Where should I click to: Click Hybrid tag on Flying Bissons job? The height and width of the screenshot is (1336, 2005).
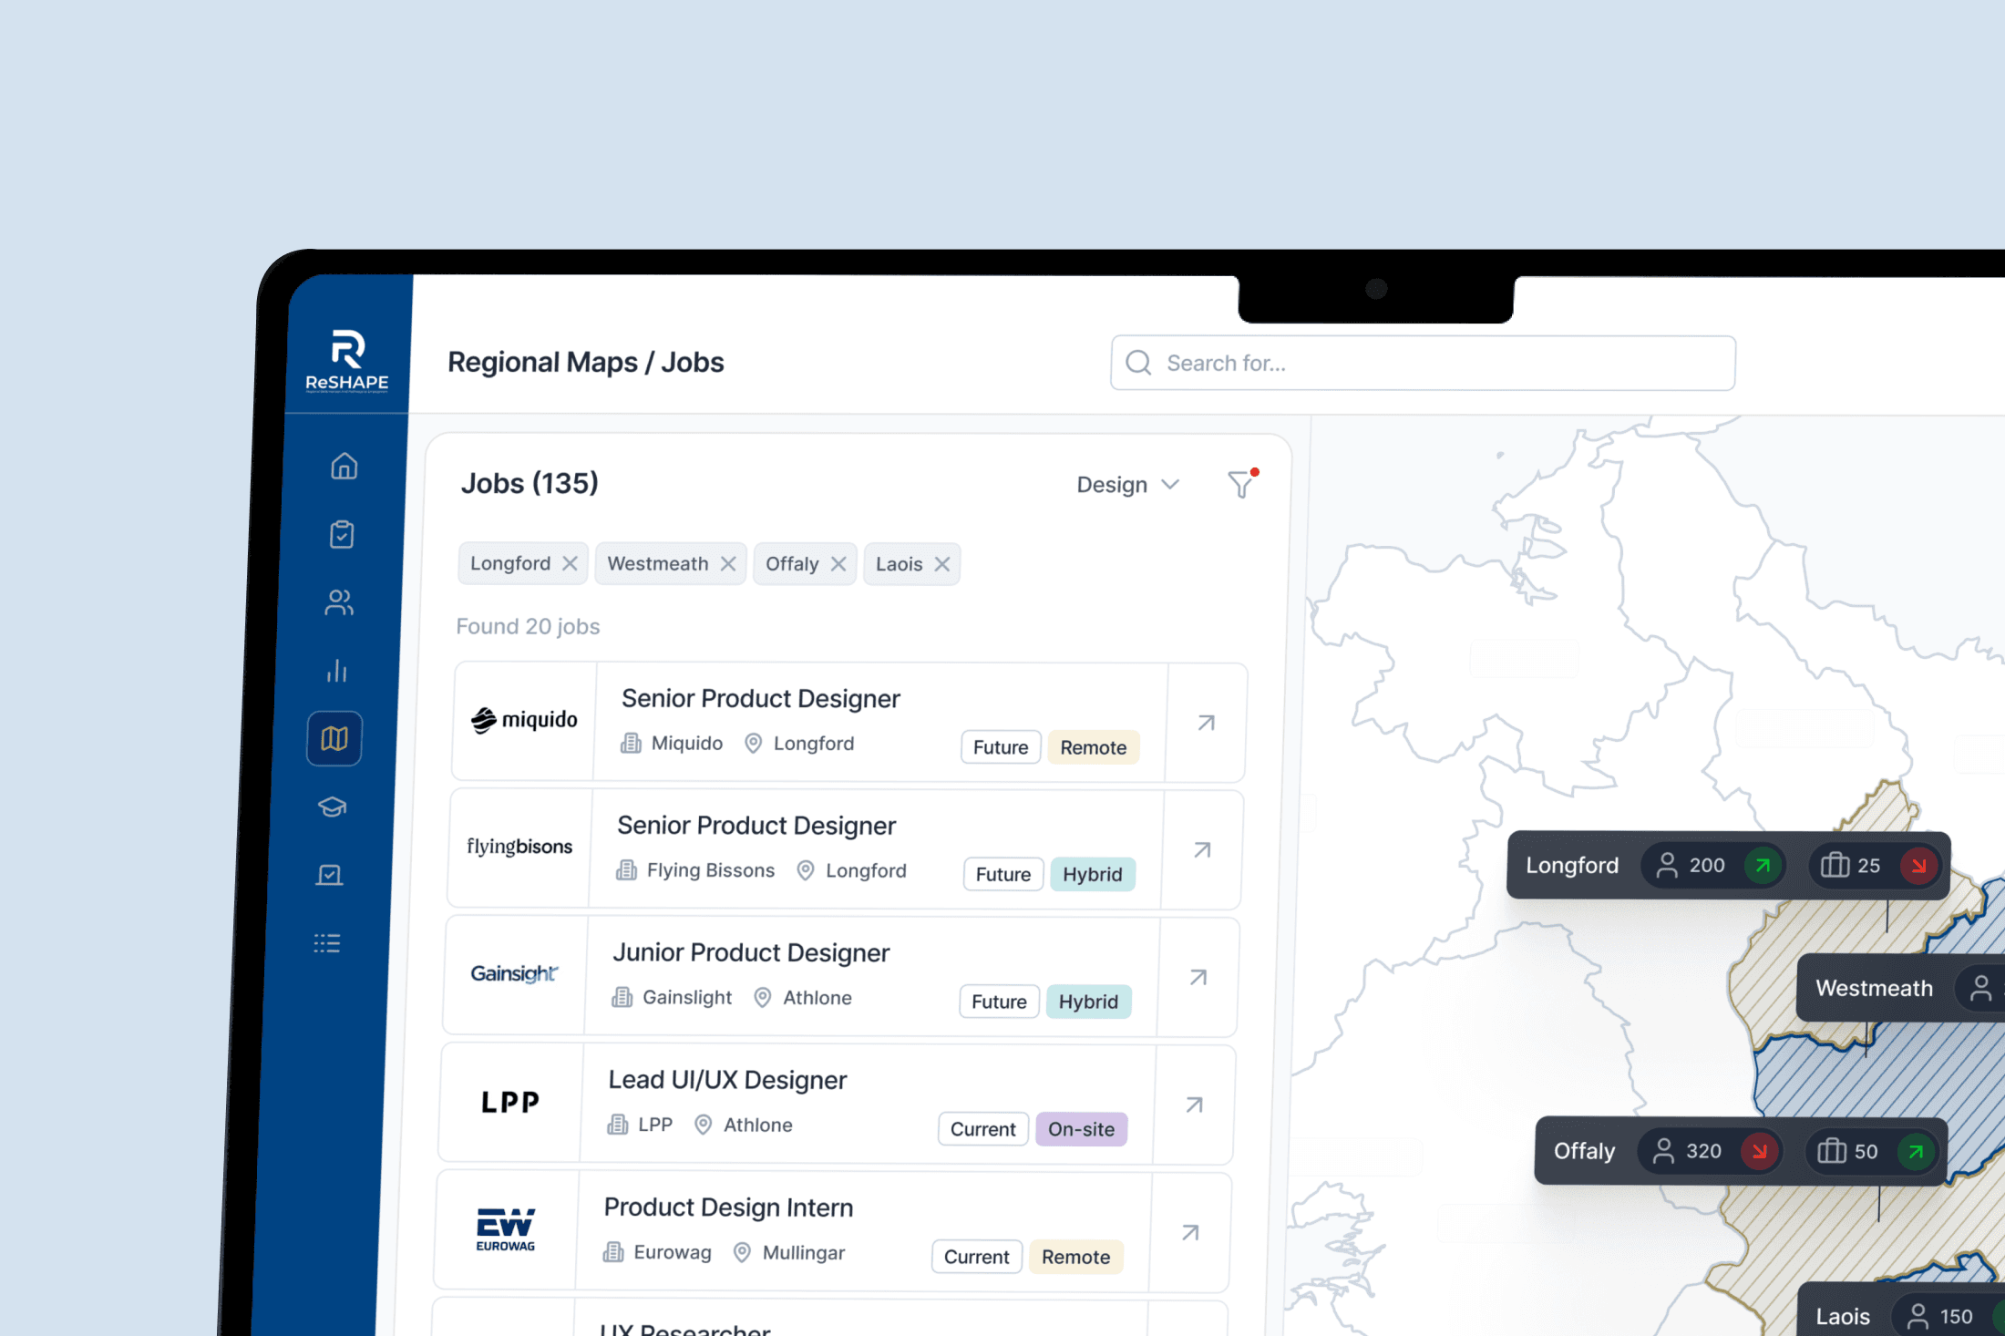pyautogui.click(x=1093, y=874)
